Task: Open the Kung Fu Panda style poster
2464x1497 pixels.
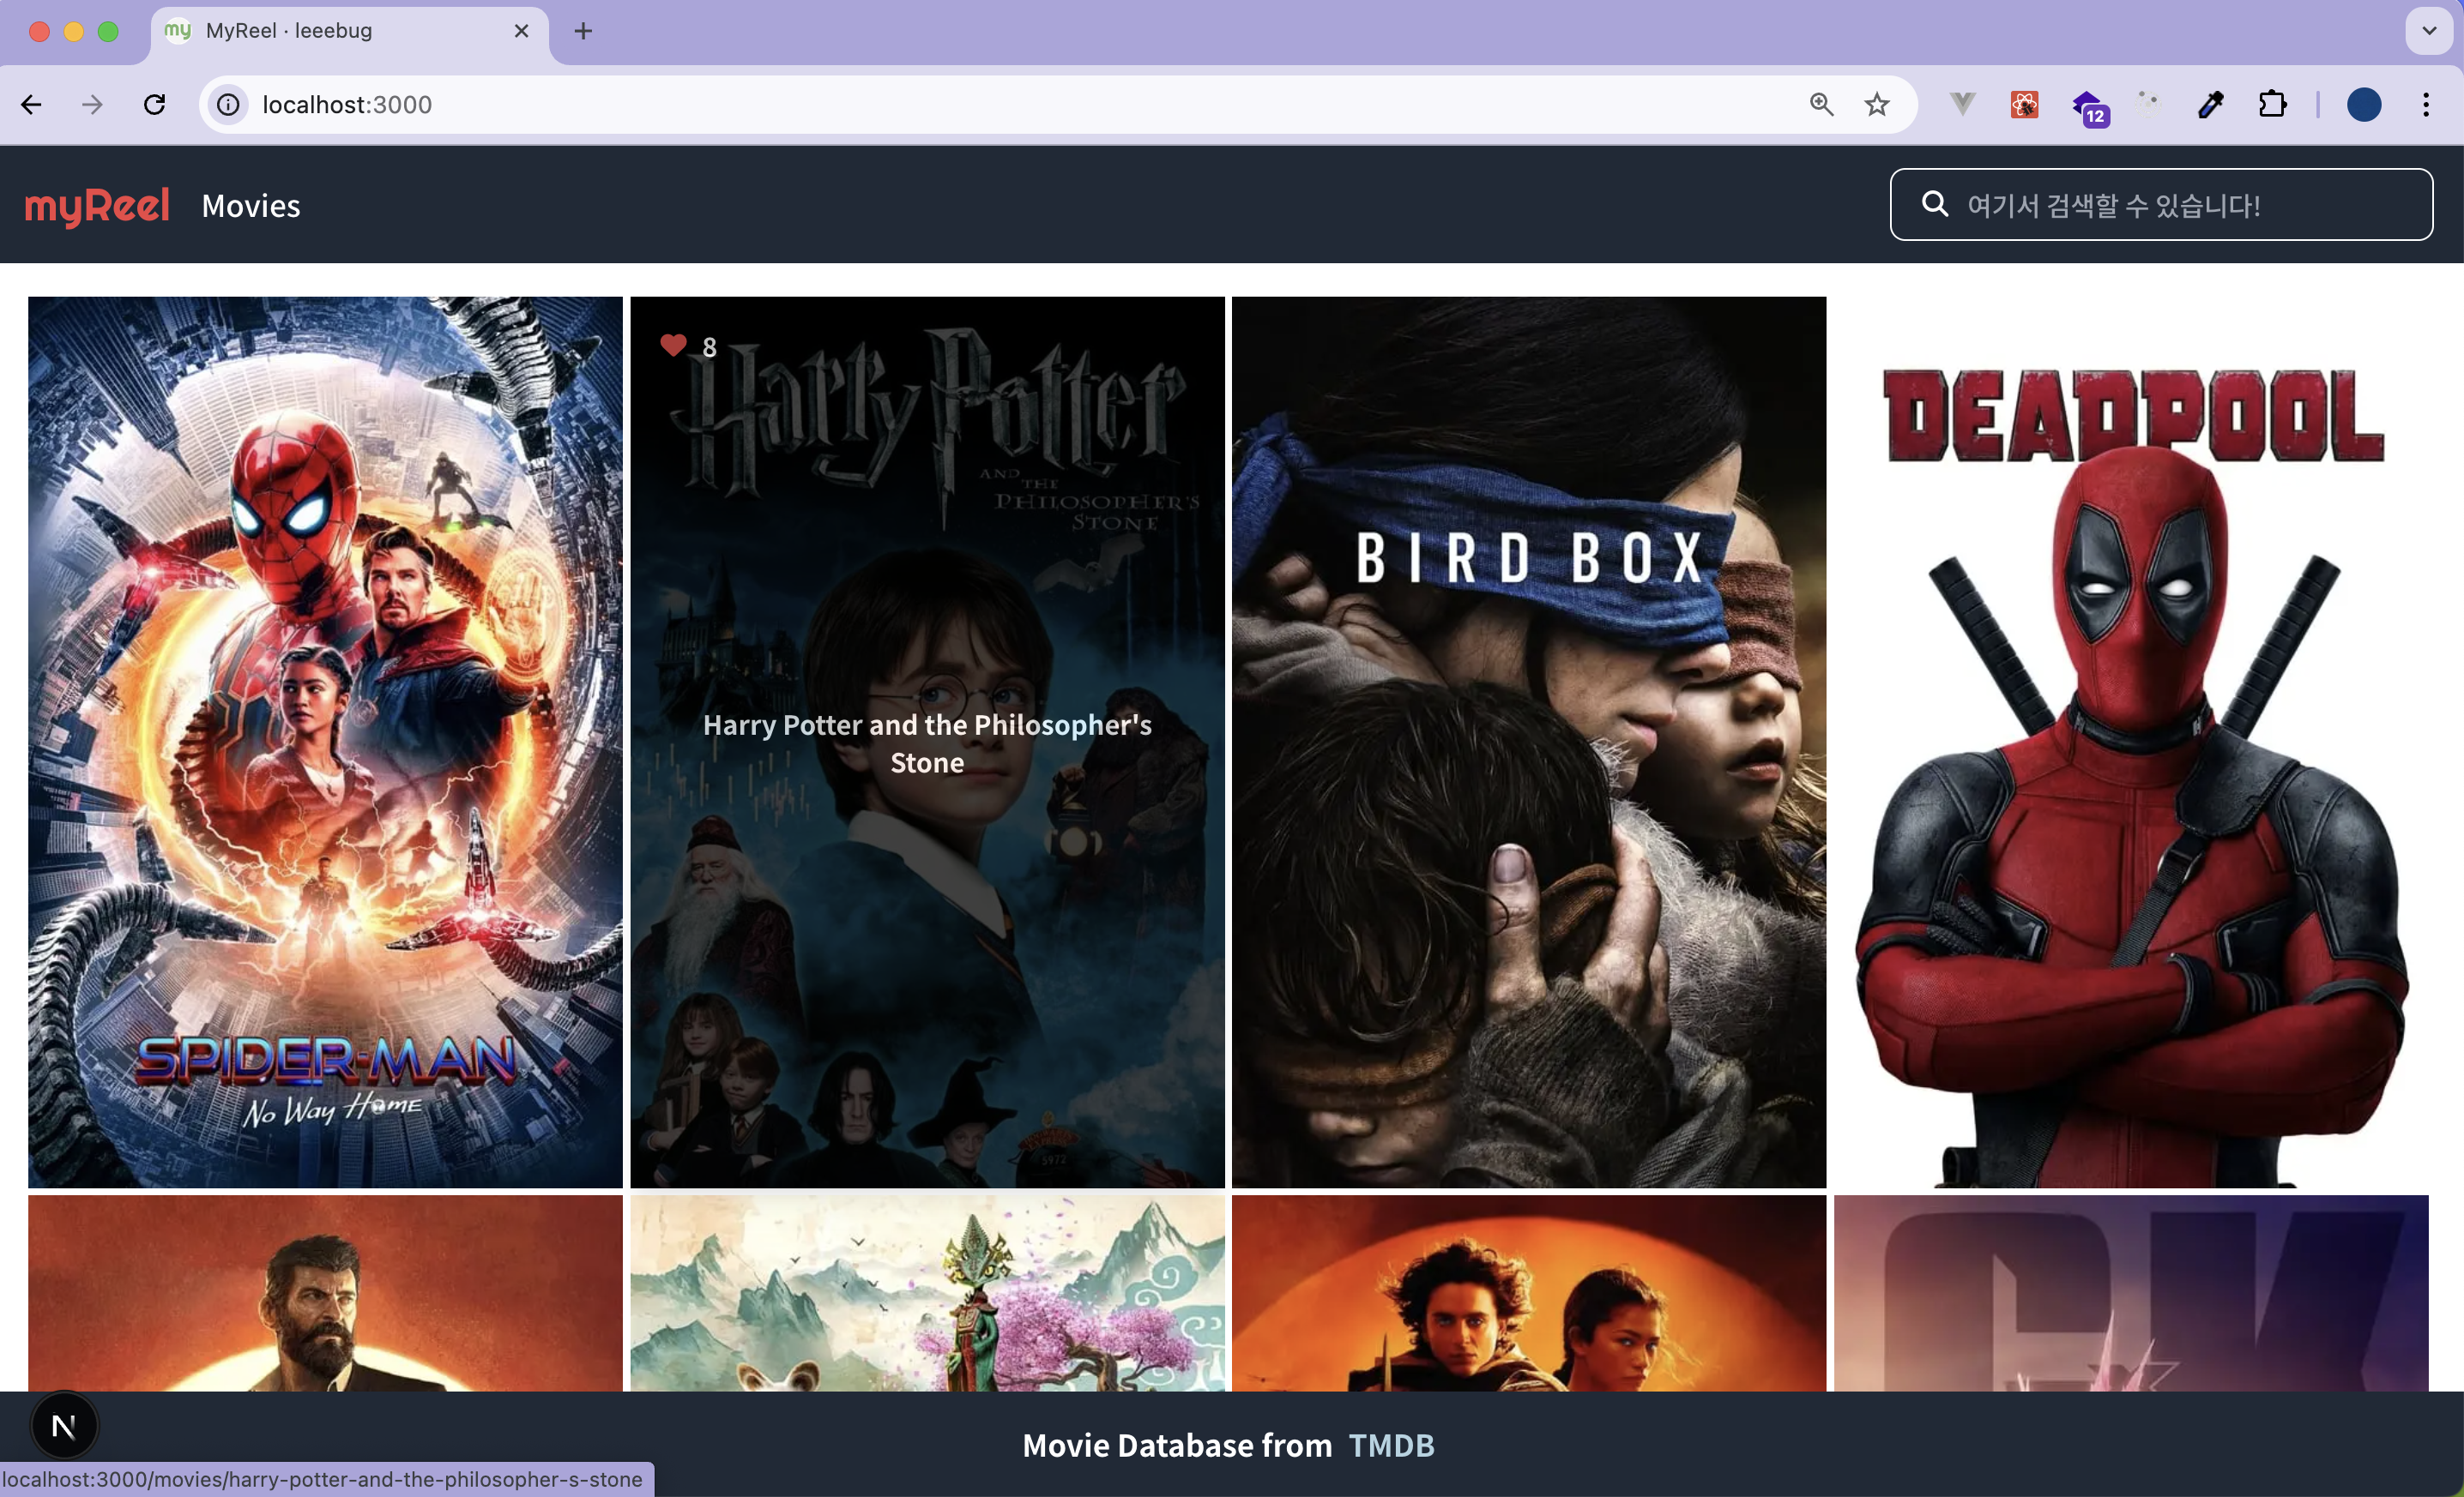Action: [x=927, y=1293]
